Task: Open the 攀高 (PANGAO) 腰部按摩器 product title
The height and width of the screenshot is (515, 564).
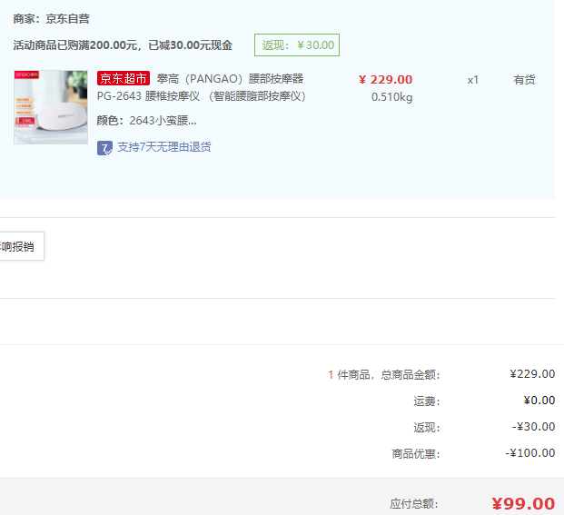Action: pos(230,79)
